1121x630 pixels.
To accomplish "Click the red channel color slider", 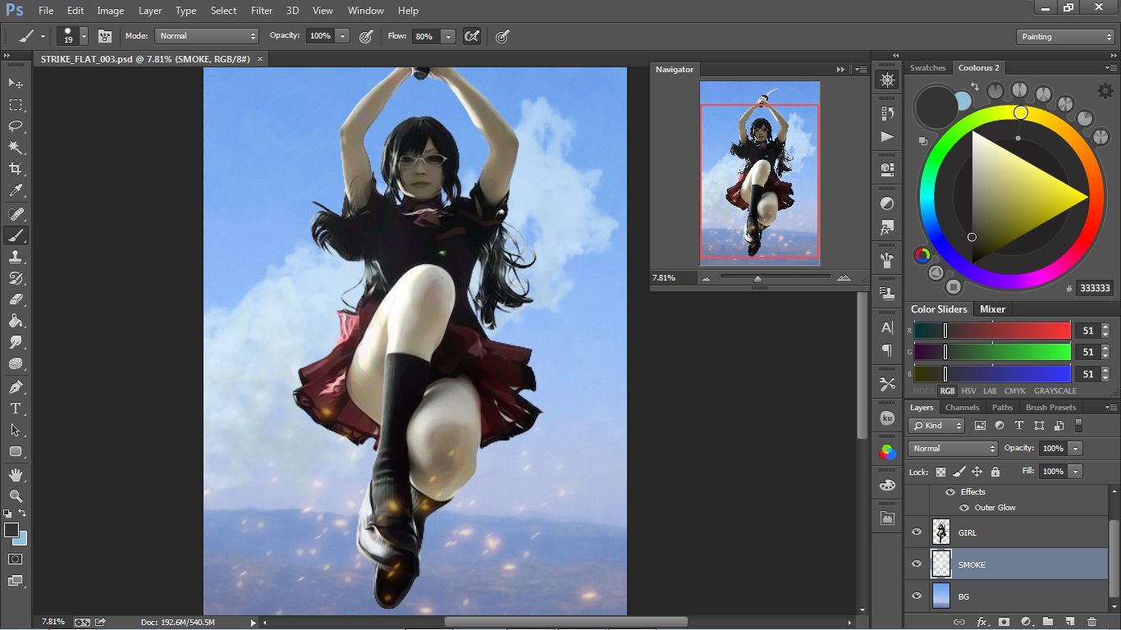I will pyautogui.click(x=992, y=331).
